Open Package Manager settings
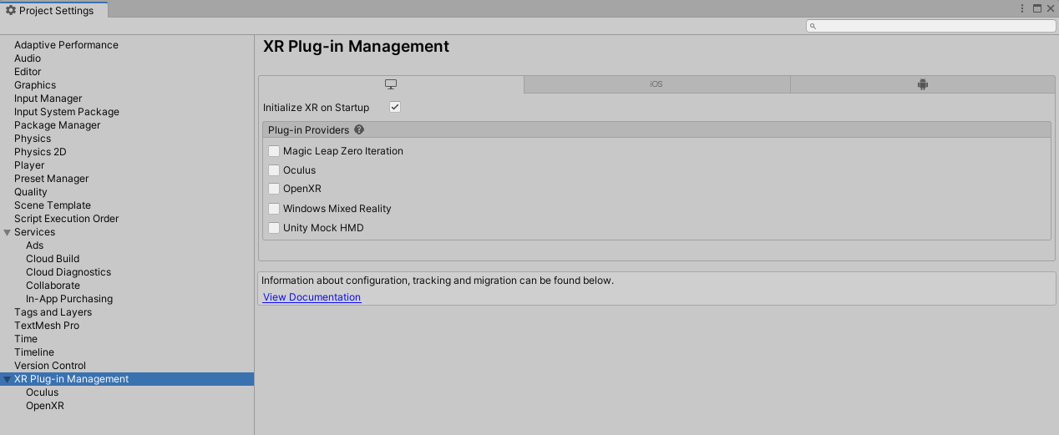This screenshot has height=435, width=1059. coord(57,125)
